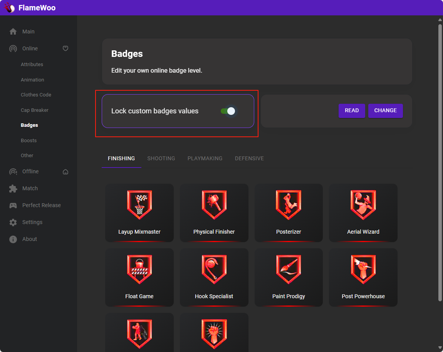Click the scrollbar up arrow

click(x=440, y=20)
